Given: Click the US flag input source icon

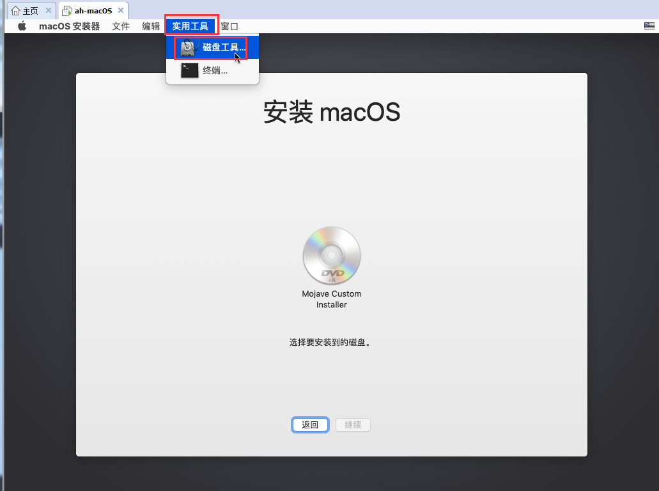Looking at the screenshot, I should pos(649,26).
